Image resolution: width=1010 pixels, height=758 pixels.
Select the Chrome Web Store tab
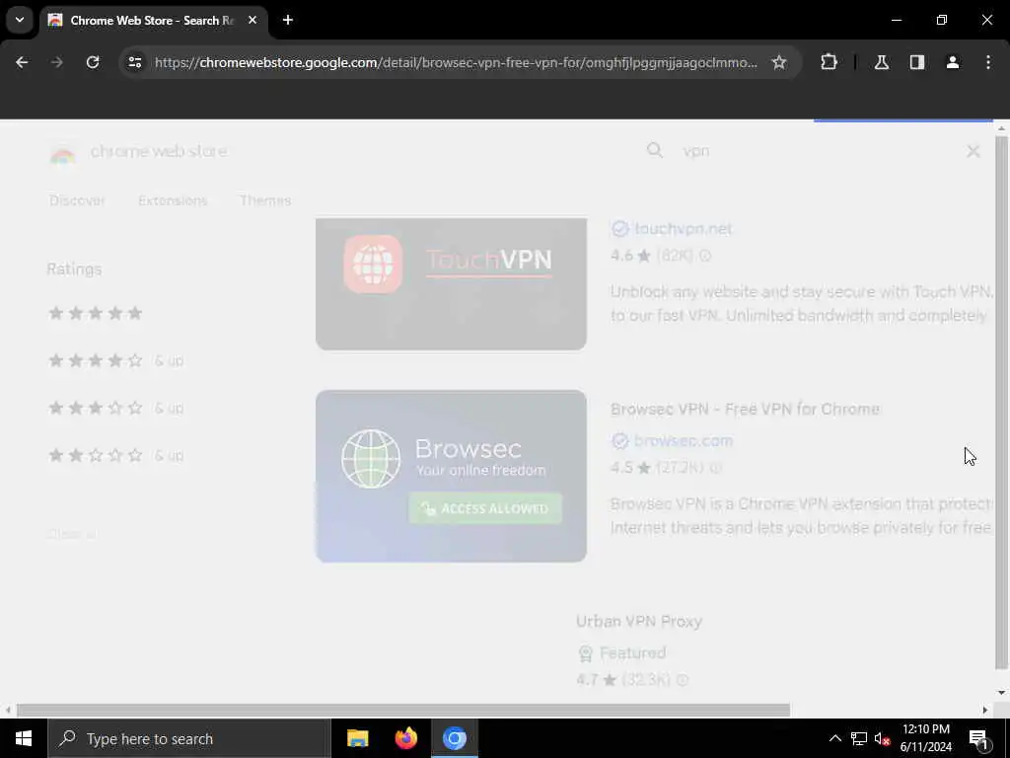152,21
